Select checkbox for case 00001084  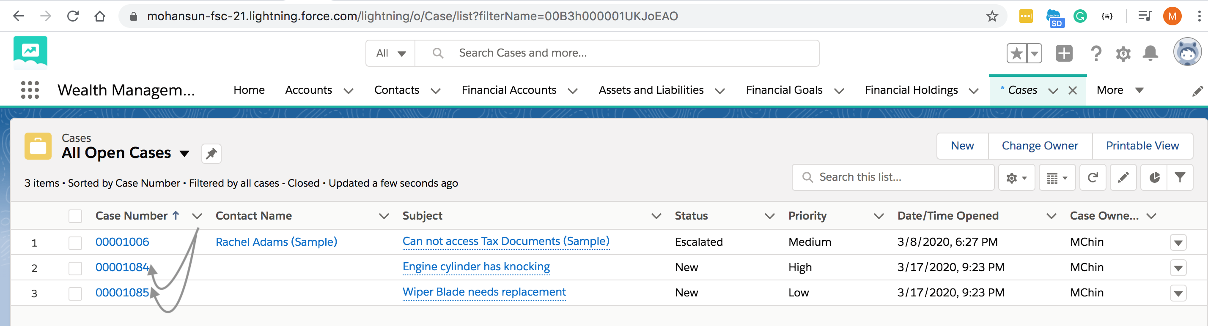pyautogui.click(x=75, y=268)
